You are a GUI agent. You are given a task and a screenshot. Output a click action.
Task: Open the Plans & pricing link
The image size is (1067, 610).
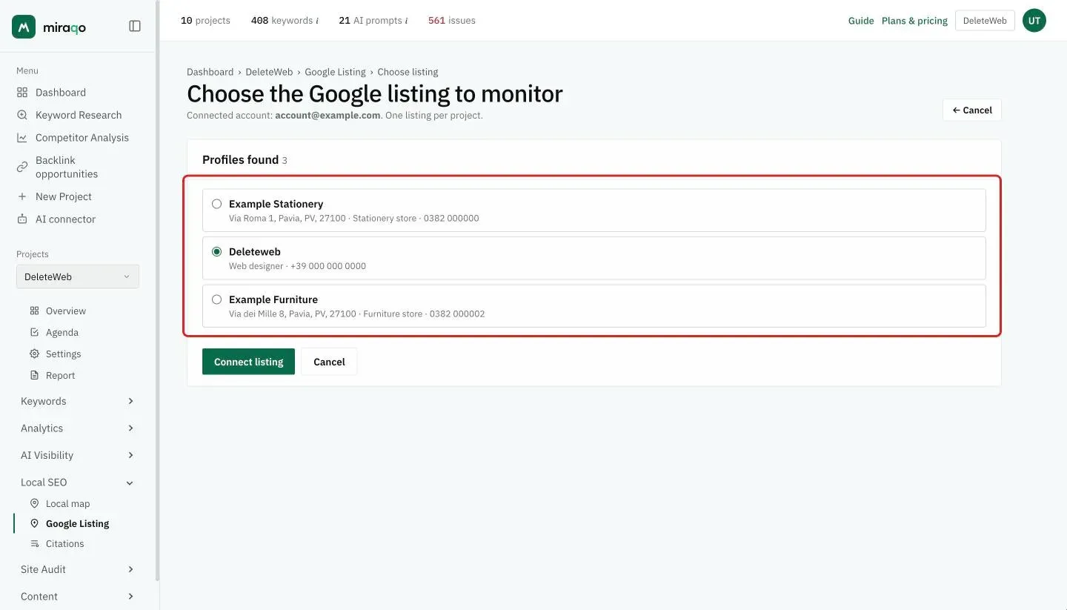914,21
